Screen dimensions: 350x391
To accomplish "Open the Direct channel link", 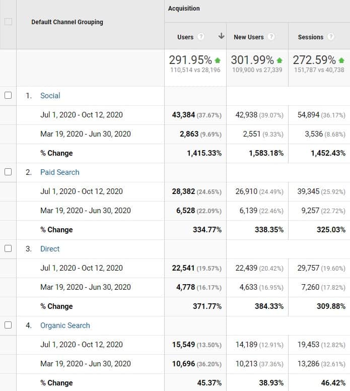I will tap(50, 249).
